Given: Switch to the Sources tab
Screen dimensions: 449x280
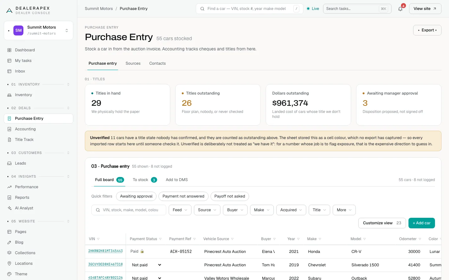Looking at the screenshot, I should click(133, 63).
